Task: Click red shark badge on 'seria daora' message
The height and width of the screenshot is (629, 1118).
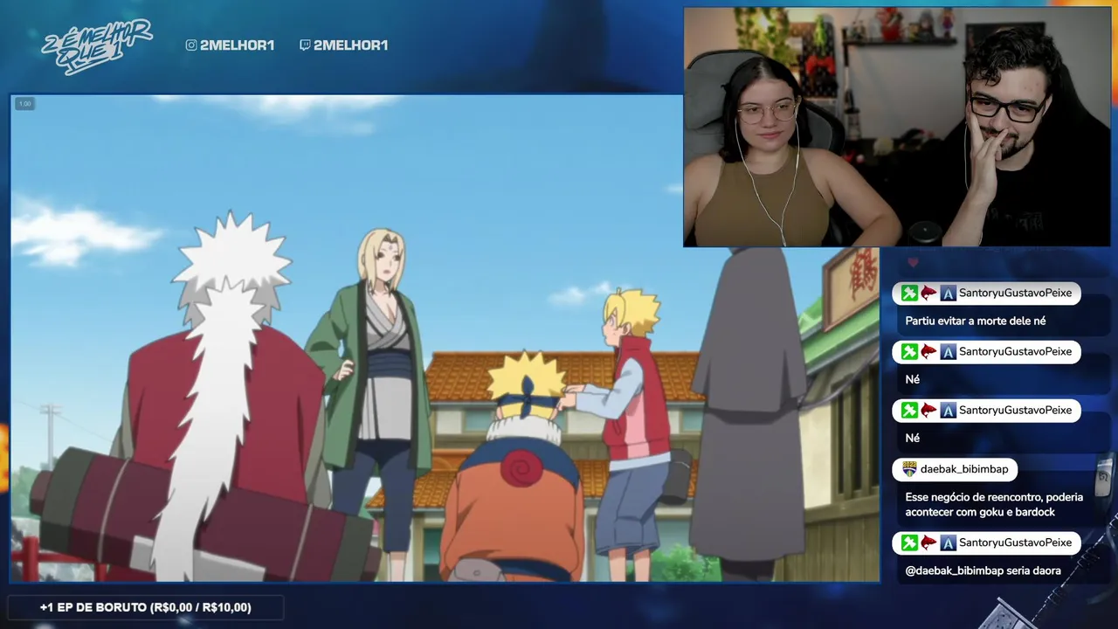Action: [928, 543]
